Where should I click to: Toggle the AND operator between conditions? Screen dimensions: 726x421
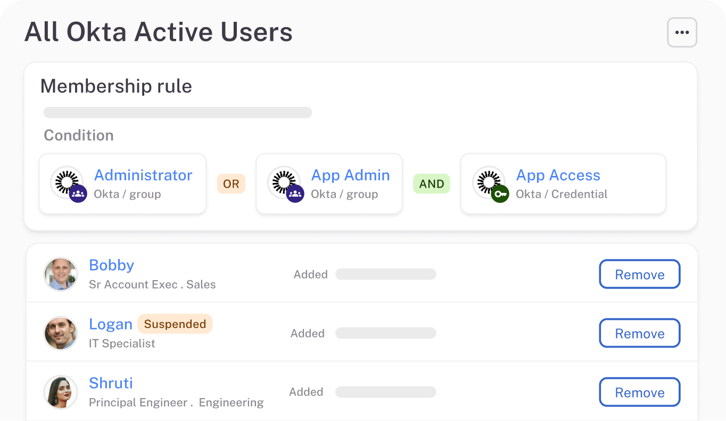[432, 183]
